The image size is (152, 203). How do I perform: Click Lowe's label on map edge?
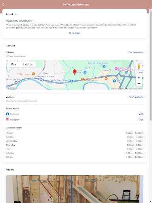(x=141, y=71)
